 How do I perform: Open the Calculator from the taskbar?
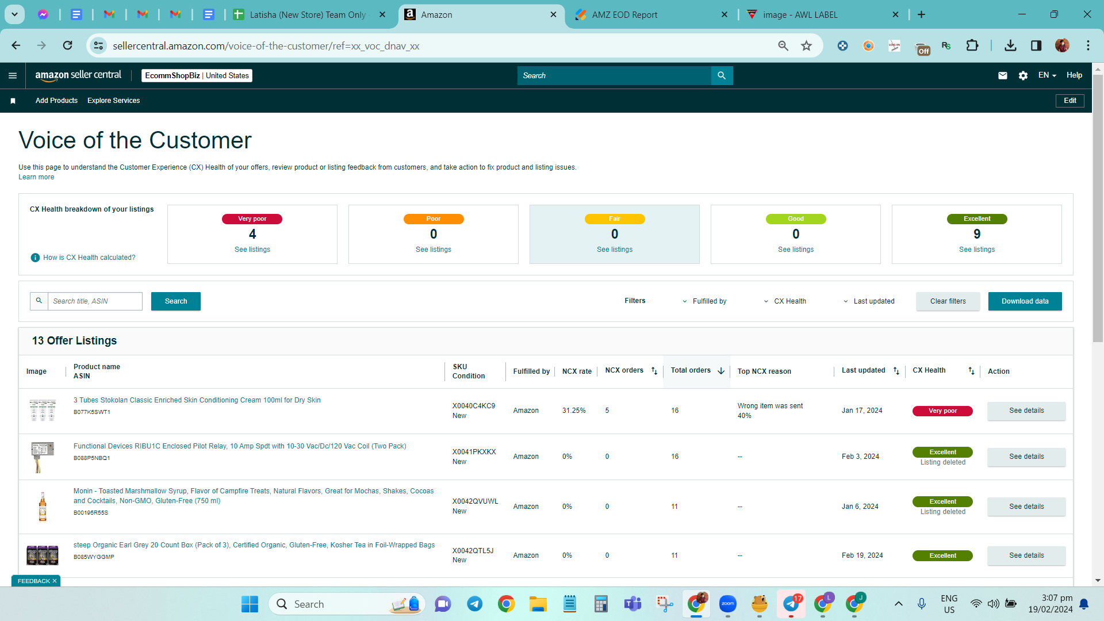[601, 604]
